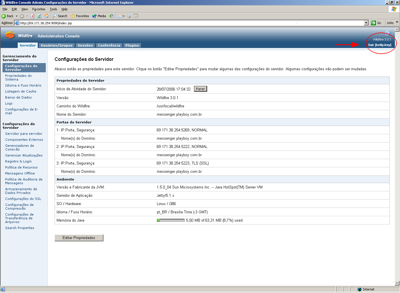Click the Print icon
The image size is (400, 293).
point(129,16)
